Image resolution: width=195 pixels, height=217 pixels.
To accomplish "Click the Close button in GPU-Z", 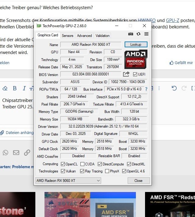I will pyautogui.click(x=138, y=180).
